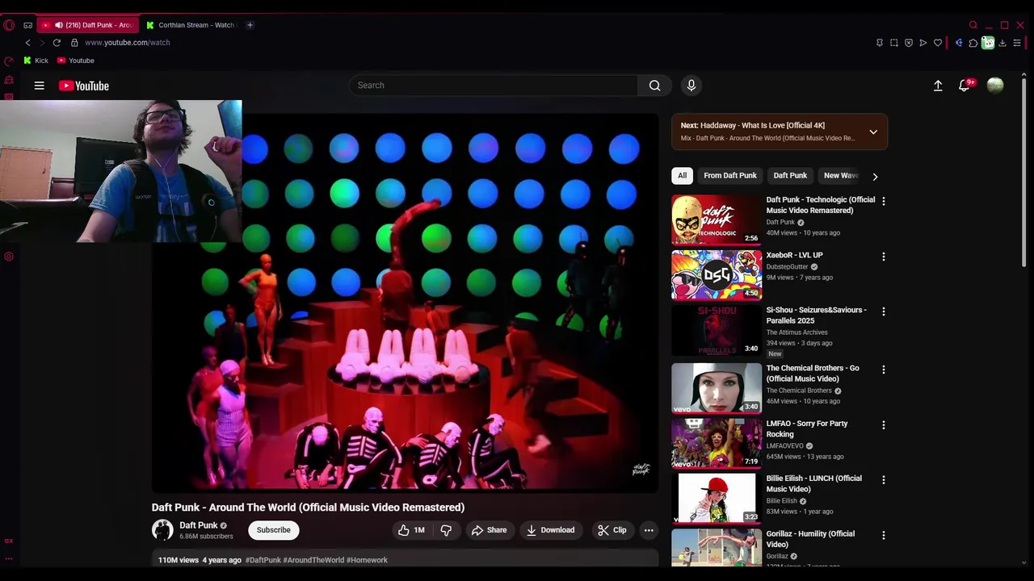Viewport: 1034px width, 581px height.
Task: Select the New Wave filter chip
Action: click(841, 176)
